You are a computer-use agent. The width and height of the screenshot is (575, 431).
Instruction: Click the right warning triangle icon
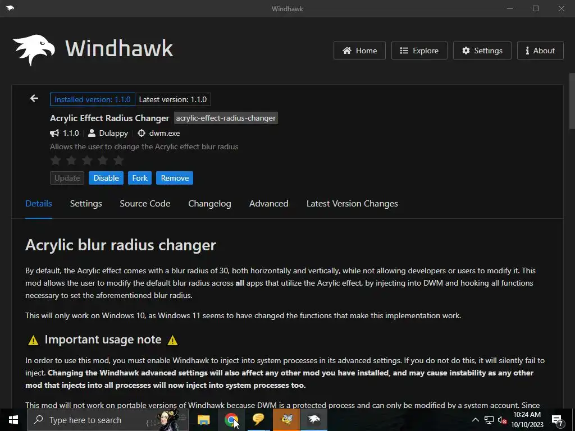(x=172, y=341)
